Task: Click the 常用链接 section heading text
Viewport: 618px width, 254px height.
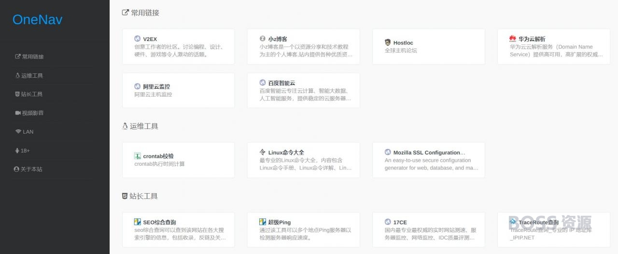Action: [x=145, y=13]
